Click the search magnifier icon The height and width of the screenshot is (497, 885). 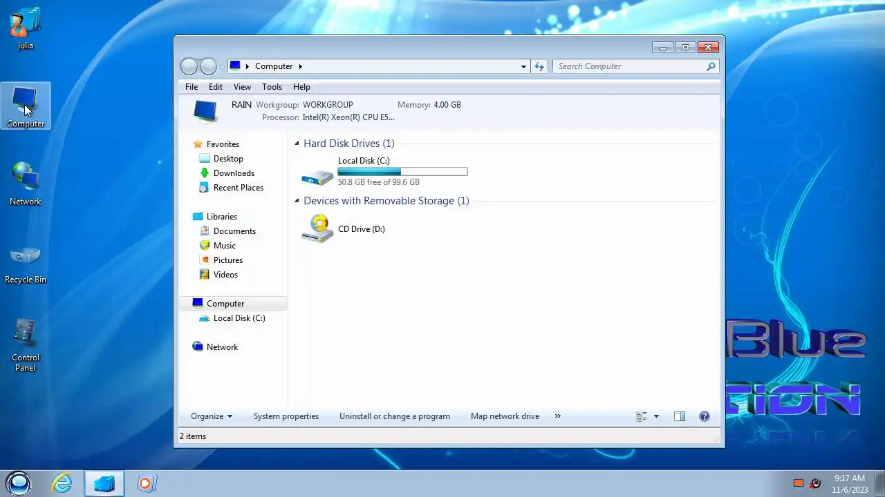click(711, 66)
